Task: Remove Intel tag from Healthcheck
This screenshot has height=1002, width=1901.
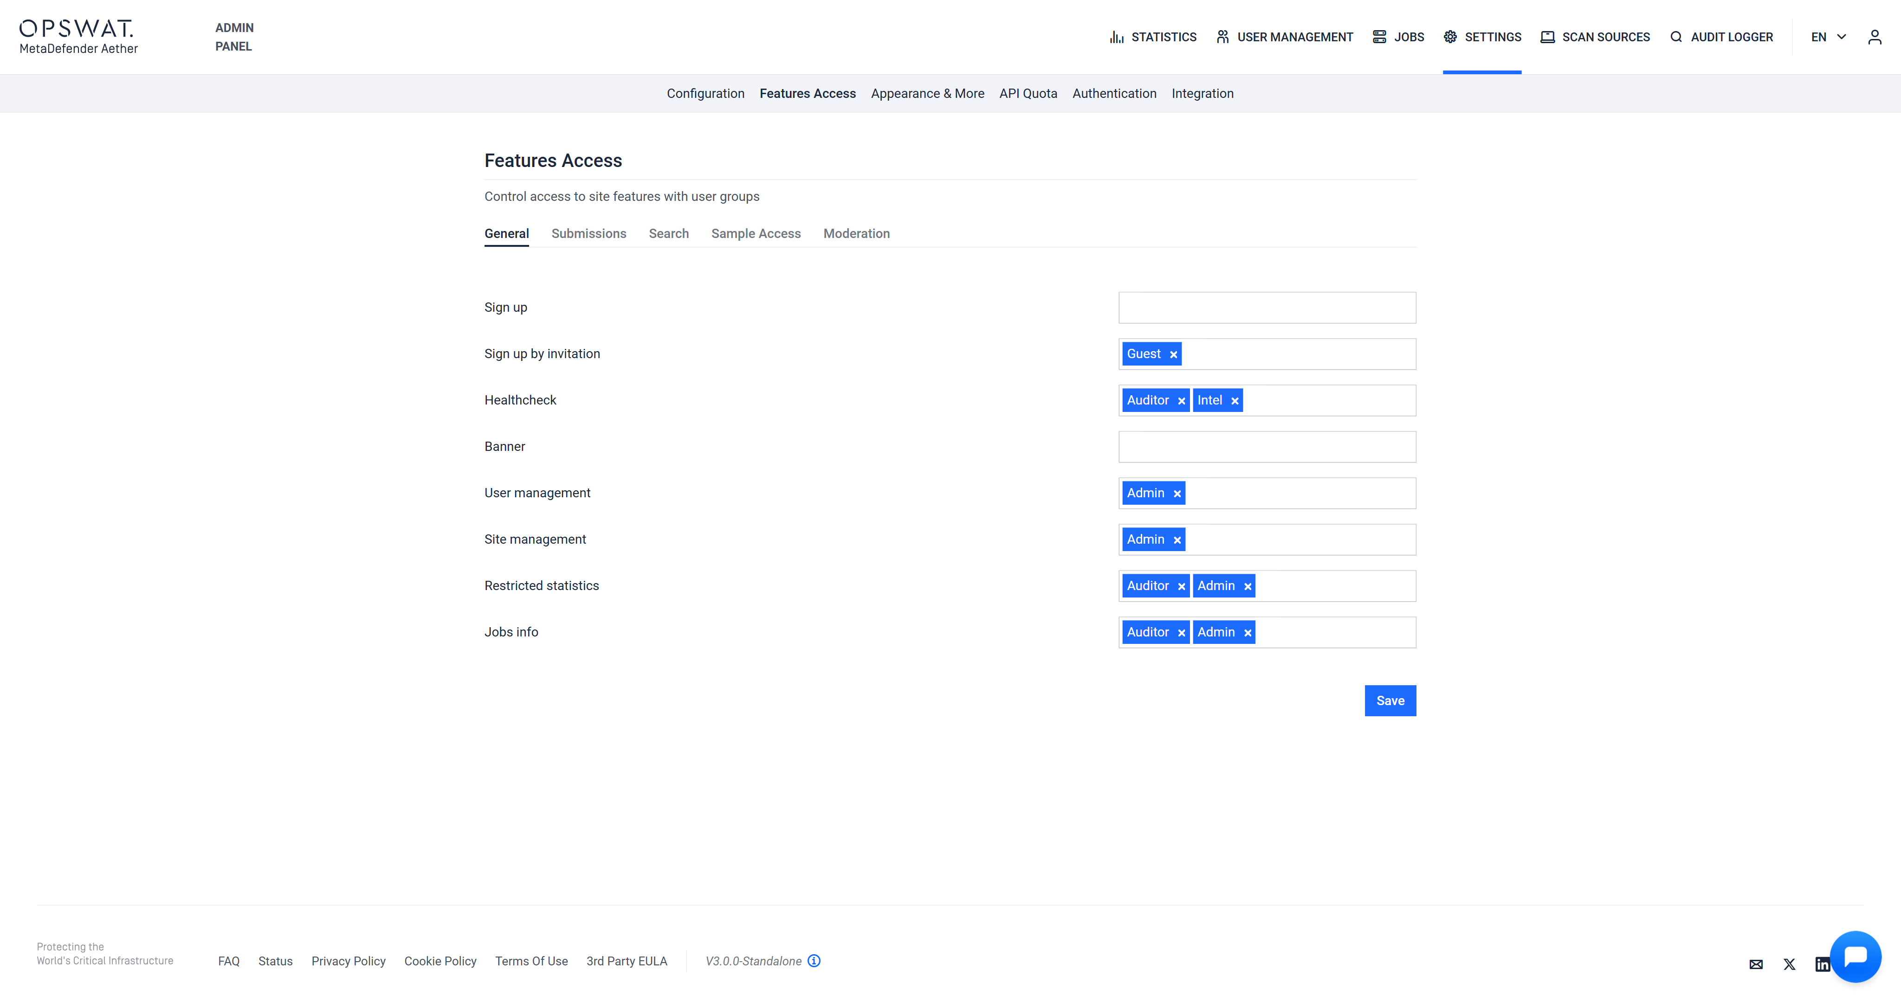Action: 1235,401
